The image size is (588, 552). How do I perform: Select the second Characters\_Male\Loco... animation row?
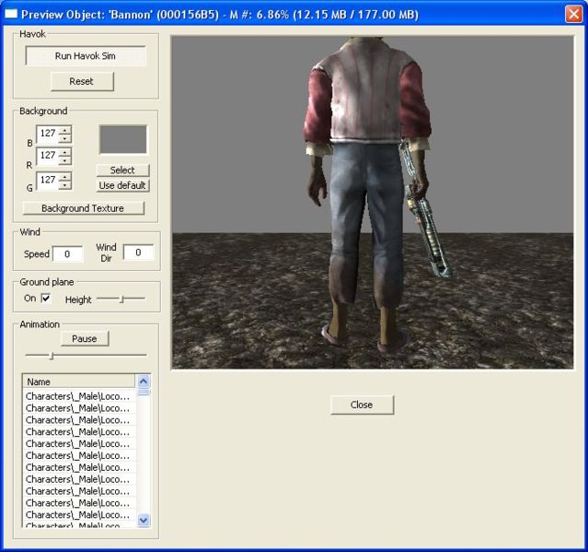point(78,408)
